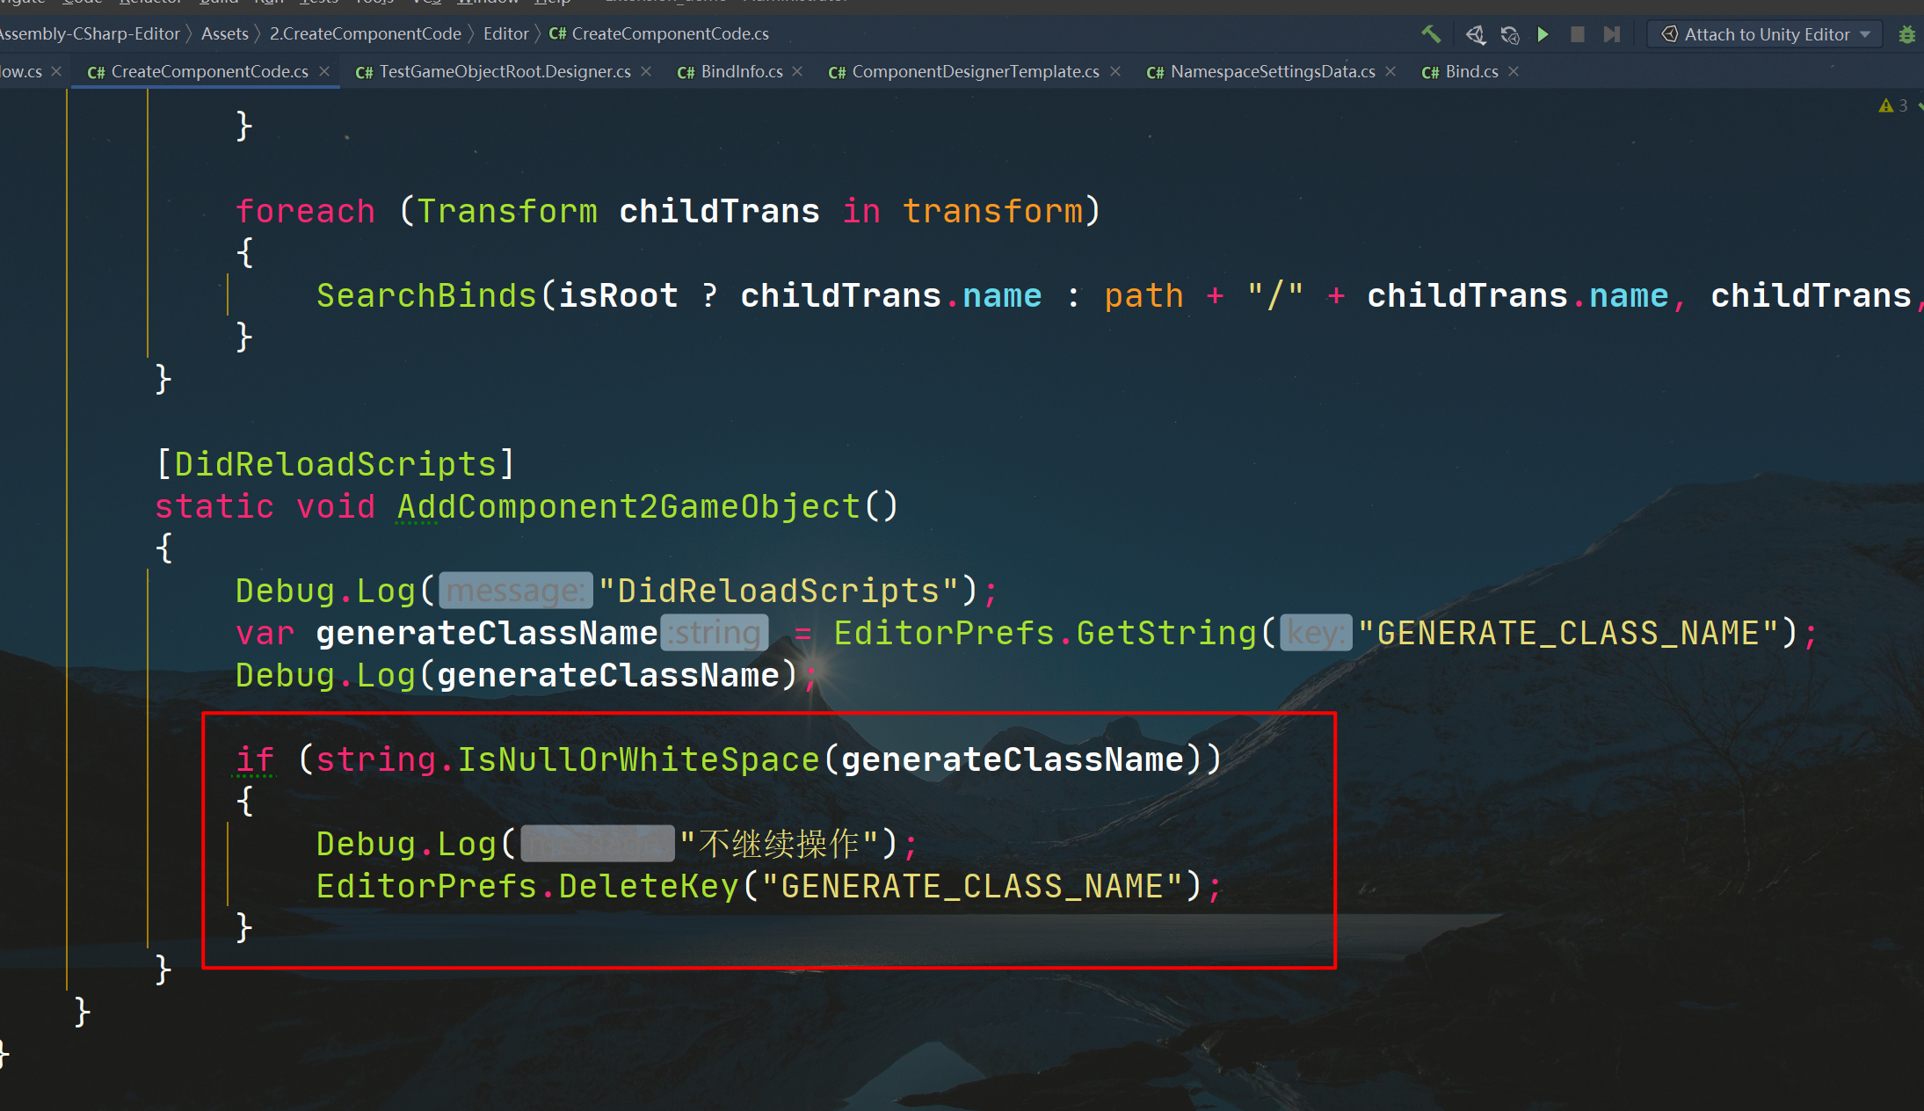The image size is (1924, 1111).
Task: Close the NamespaceSettingsData.cs tab
Action: coord(1390,71)
